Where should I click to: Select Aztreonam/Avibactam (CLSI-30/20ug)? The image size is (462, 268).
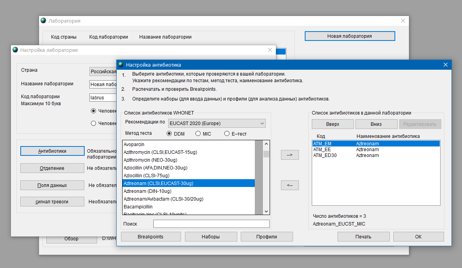188,199
